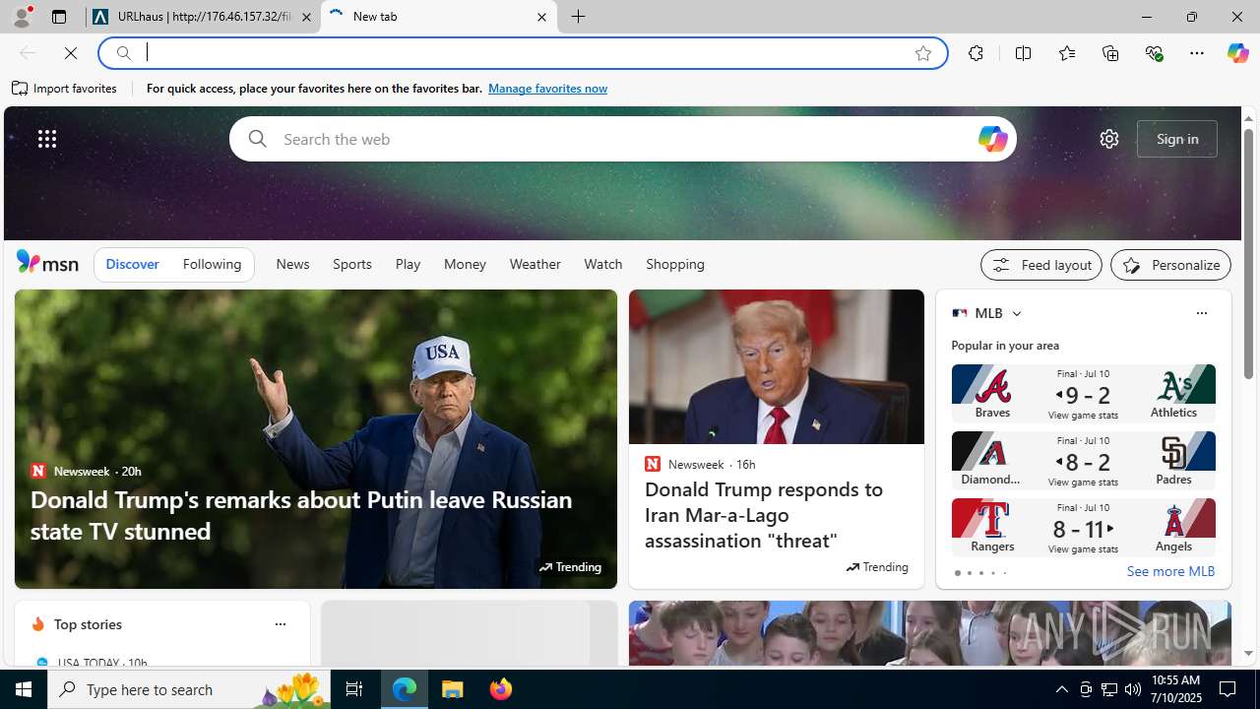The width and height of the screenshot is (1260, 709).
Task: Open Settings and more ellipsis menu
Action: (1197, 53)
